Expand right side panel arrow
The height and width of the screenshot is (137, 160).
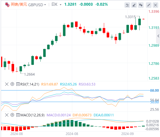(158, 36)
